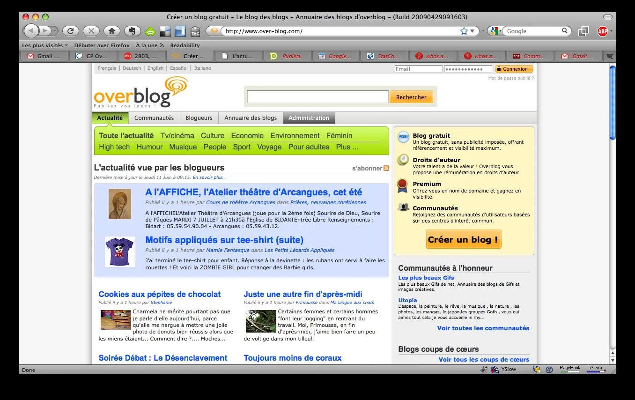Viewport: 635px width, 400px height.
Task: Click the vertical page scrollbar thumb
Action: tap(613, 102)
